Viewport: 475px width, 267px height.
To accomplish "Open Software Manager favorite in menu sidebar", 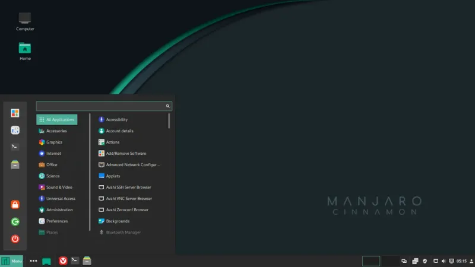I will pos(15,113).
